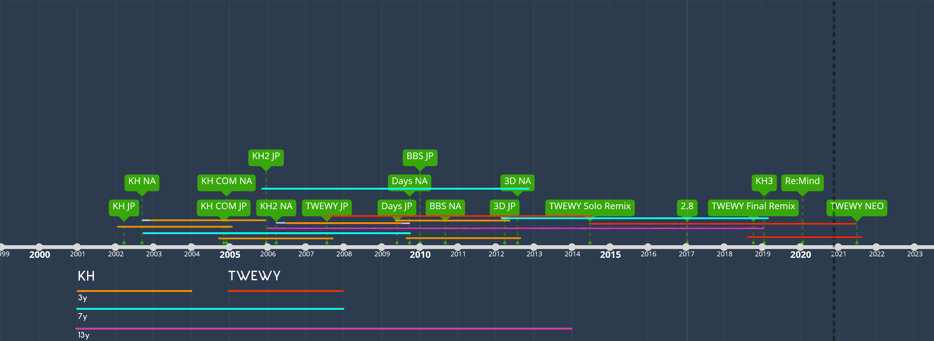Click the orange legend line under KH
The height and width of the screenshot is (341, 934).
click(134, 291)
